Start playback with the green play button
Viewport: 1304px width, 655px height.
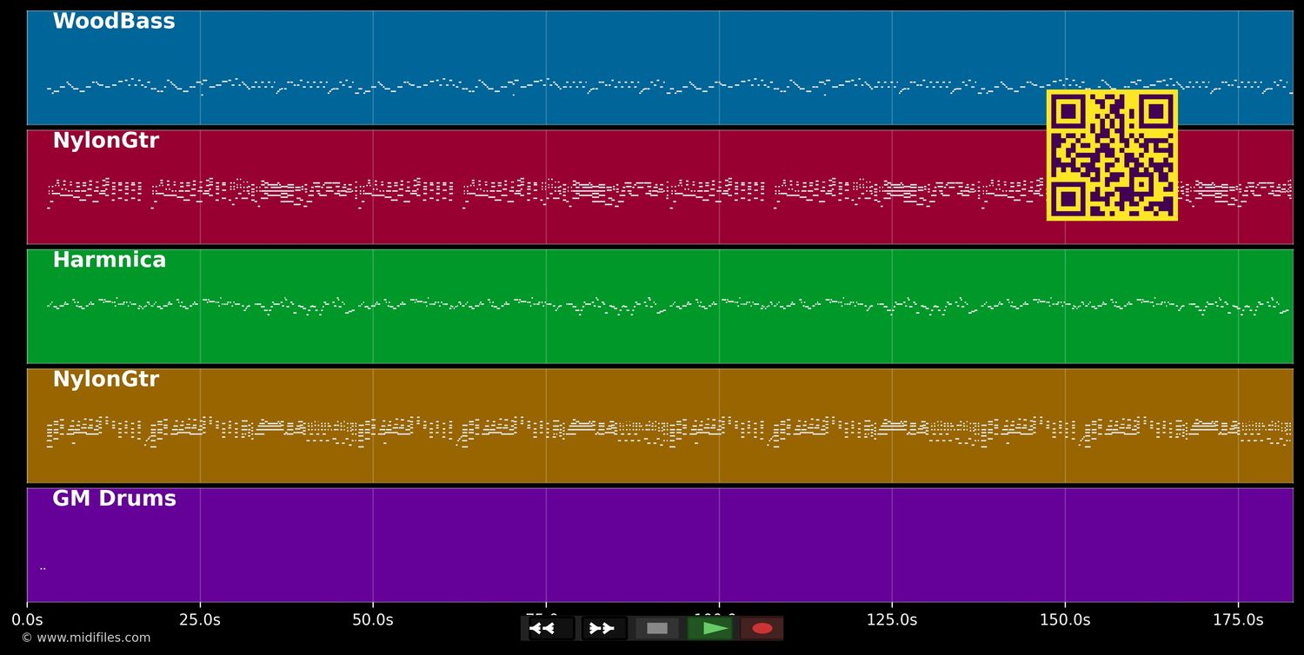710,628
